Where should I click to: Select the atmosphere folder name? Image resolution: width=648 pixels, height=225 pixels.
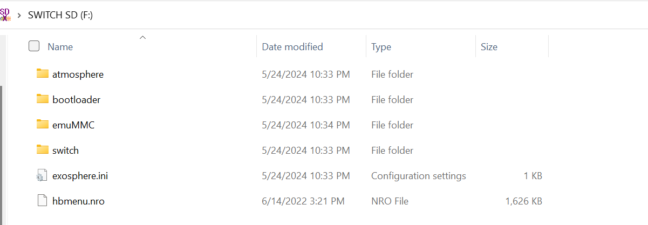pos(78,74)
